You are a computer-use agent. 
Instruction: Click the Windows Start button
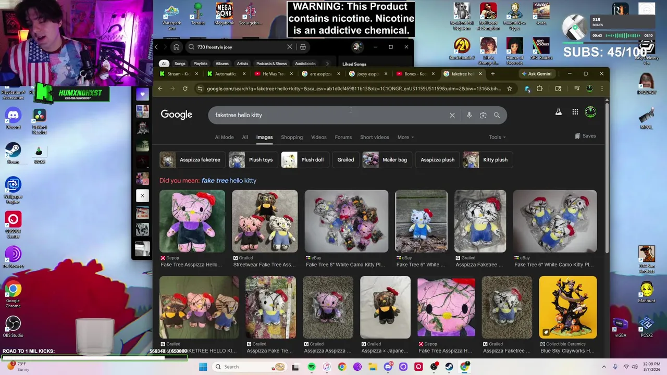(203, 367)
